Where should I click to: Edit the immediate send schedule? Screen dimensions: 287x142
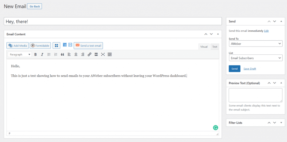[x=266, y=31]
